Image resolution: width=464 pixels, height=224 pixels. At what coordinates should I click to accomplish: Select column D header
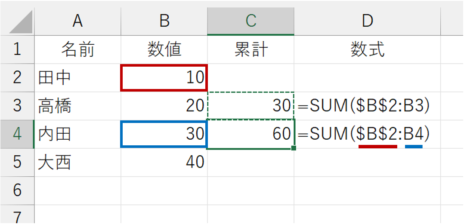click(367, 21)
